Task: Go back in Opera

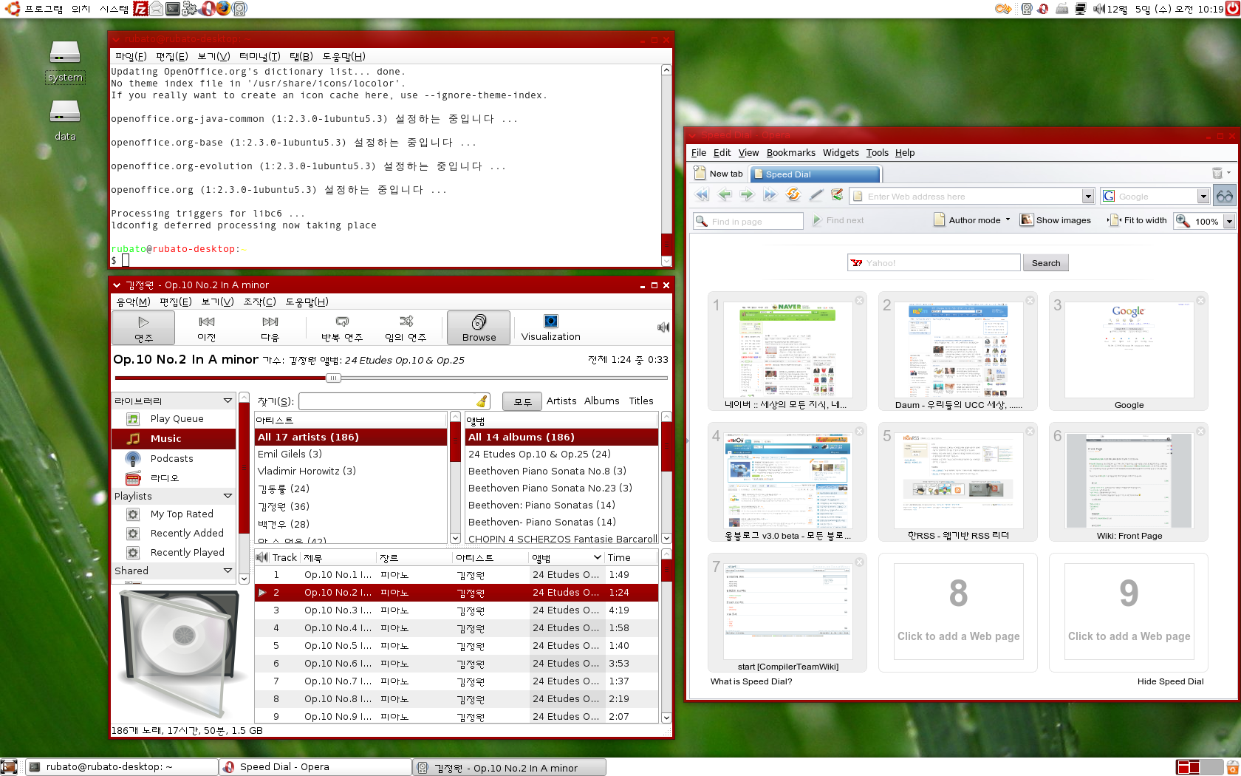Action: [x=725, y=195]
